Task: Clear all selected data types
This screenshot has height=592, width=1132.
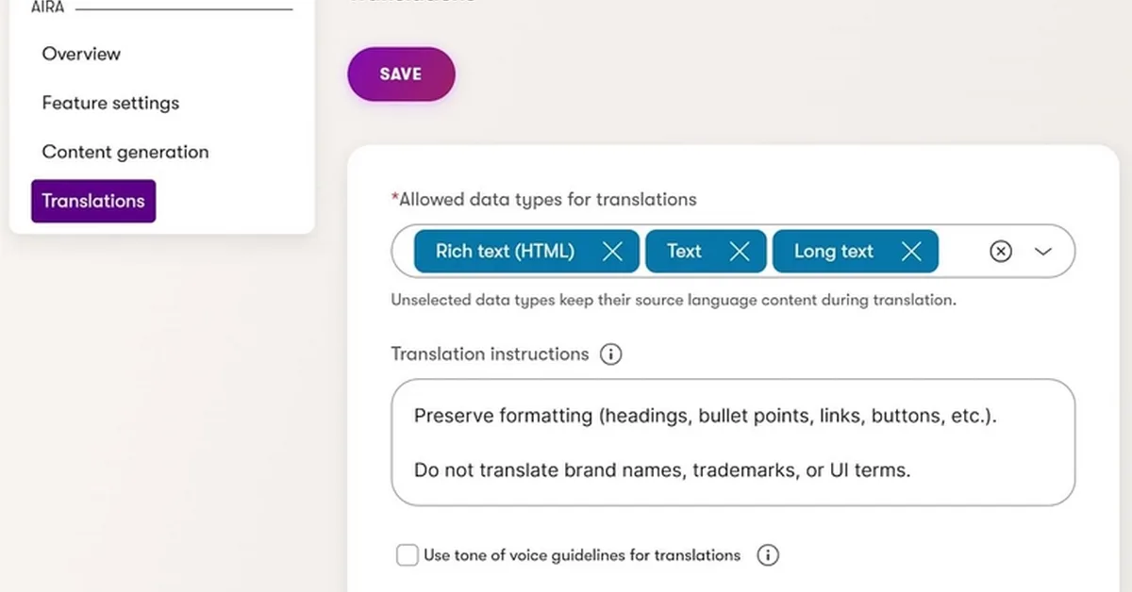Action: coord(1001,252)
